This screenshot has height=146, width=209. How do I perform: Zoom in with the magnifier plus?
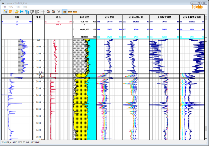[x=48, y=12]
